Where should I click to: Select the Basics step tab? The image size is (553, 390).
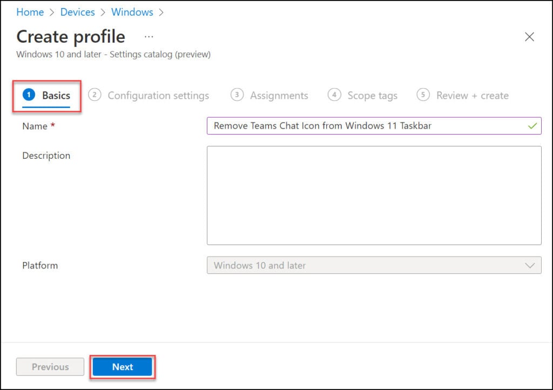[x=46, y=96]
